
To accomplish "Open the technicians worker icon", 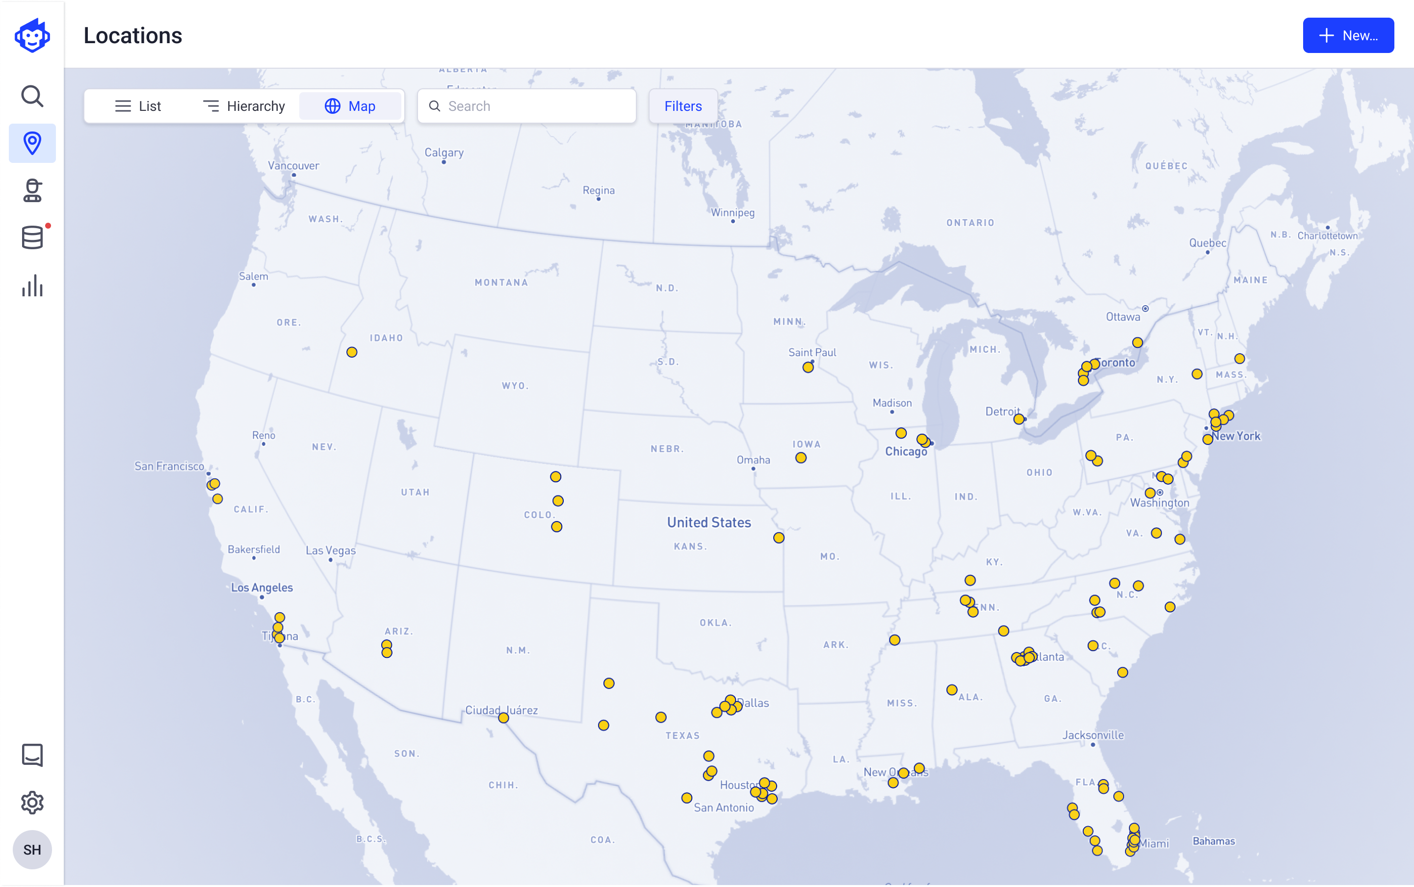I will pyautogui.click(x=32, y=191).
